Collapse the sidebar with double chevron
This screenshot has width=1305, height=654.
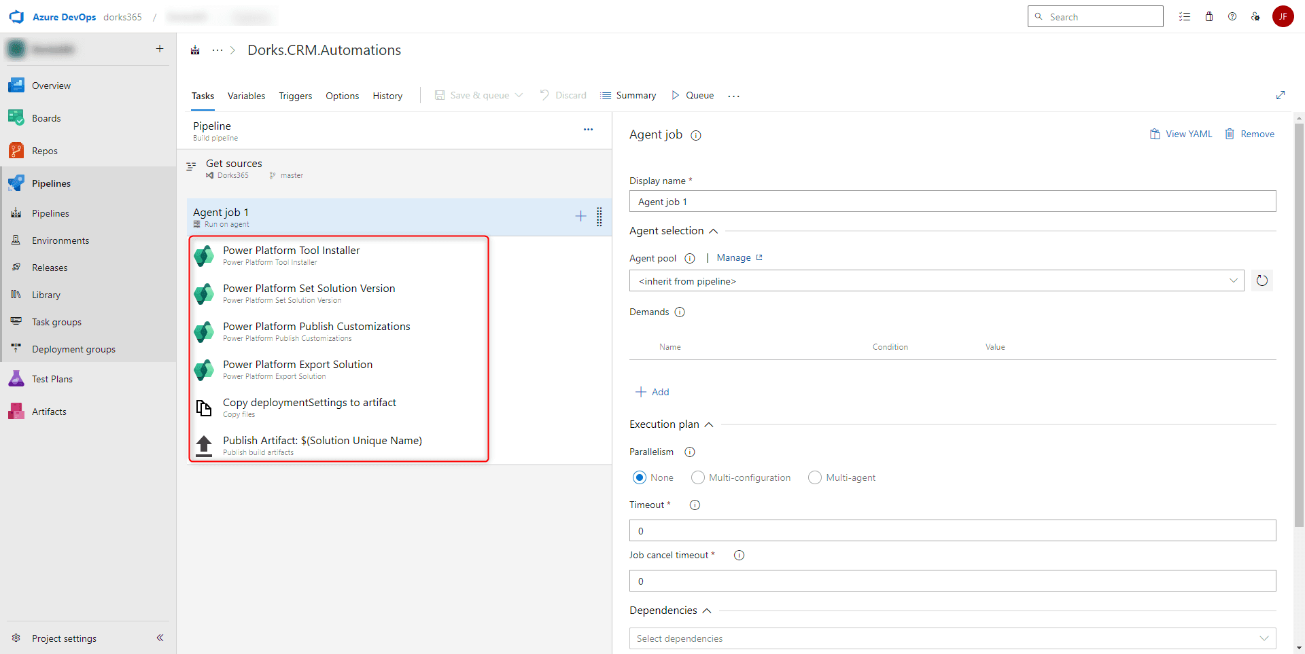(x=160, y=638)
